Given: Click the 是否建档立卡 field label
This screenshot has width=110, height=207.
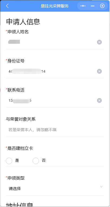Looking at the screenshot, I should coord(20,148).
